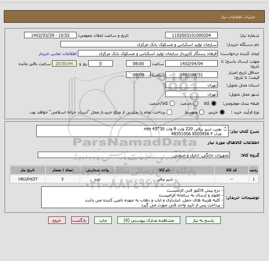Click the چاپ print button
Image resolution: width=269 pixels, height=261 pixels.
point(103,220)
